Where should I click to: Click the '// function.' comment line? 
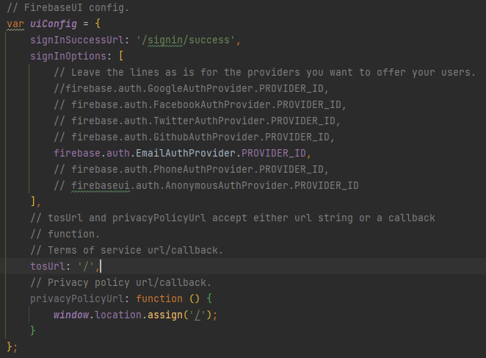point(65,234)
